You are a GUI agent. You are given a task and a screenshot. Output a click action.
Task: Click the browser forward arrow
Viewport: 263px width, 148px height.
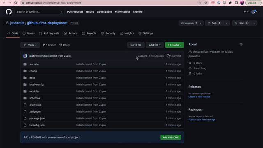coord(10,3)
